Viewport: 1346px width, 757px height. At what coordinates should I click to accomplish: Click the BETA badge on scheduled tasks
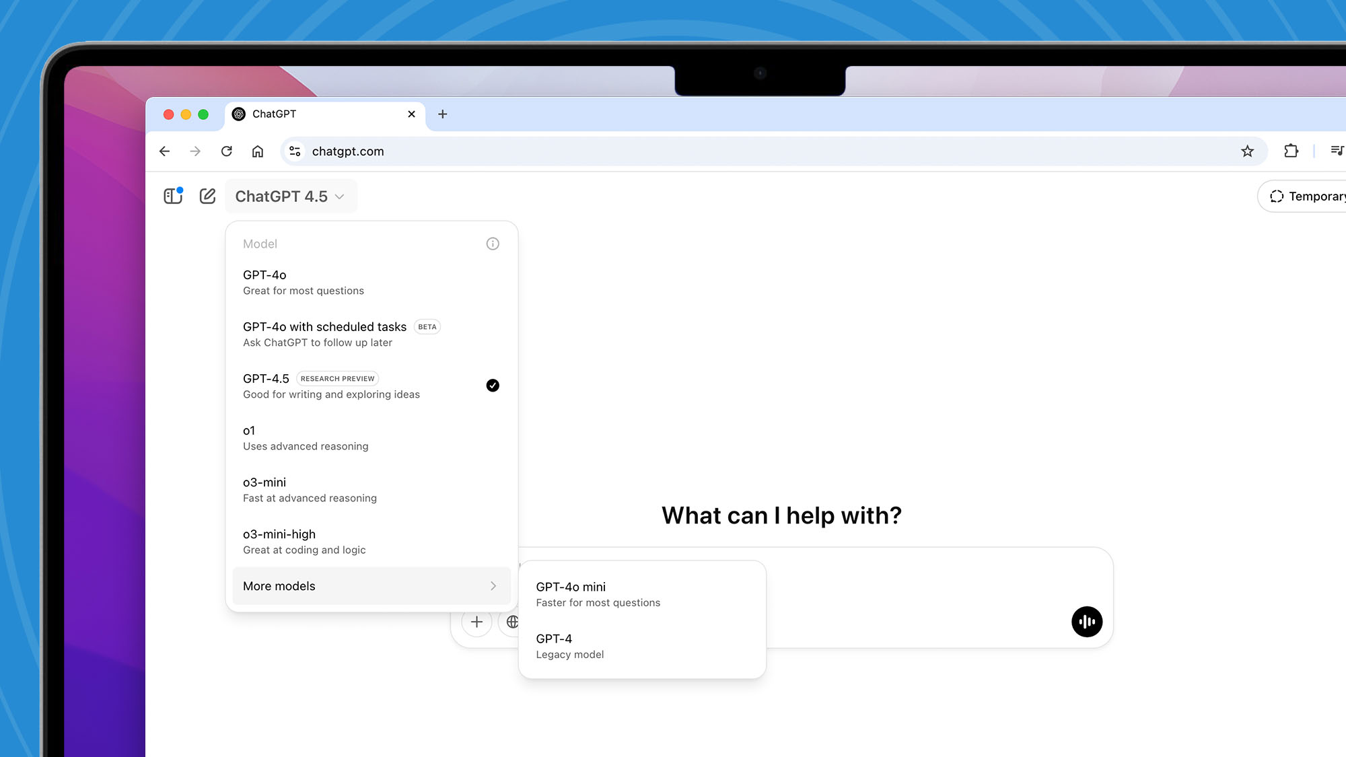(x=427, y=327)
